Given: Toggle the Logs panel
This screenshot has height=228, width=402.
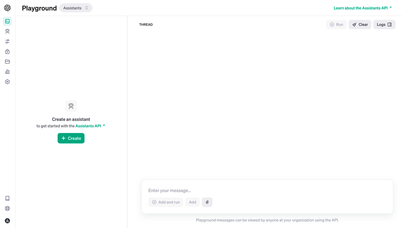Looking at the screenshot, I should (x=384, y=25).
